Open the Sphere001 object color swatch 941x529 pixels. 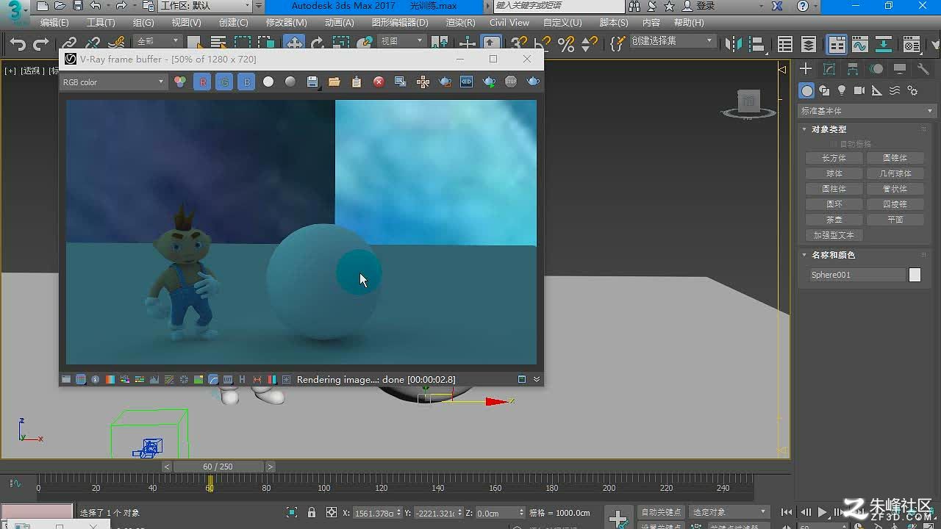[x=915, y=275]
